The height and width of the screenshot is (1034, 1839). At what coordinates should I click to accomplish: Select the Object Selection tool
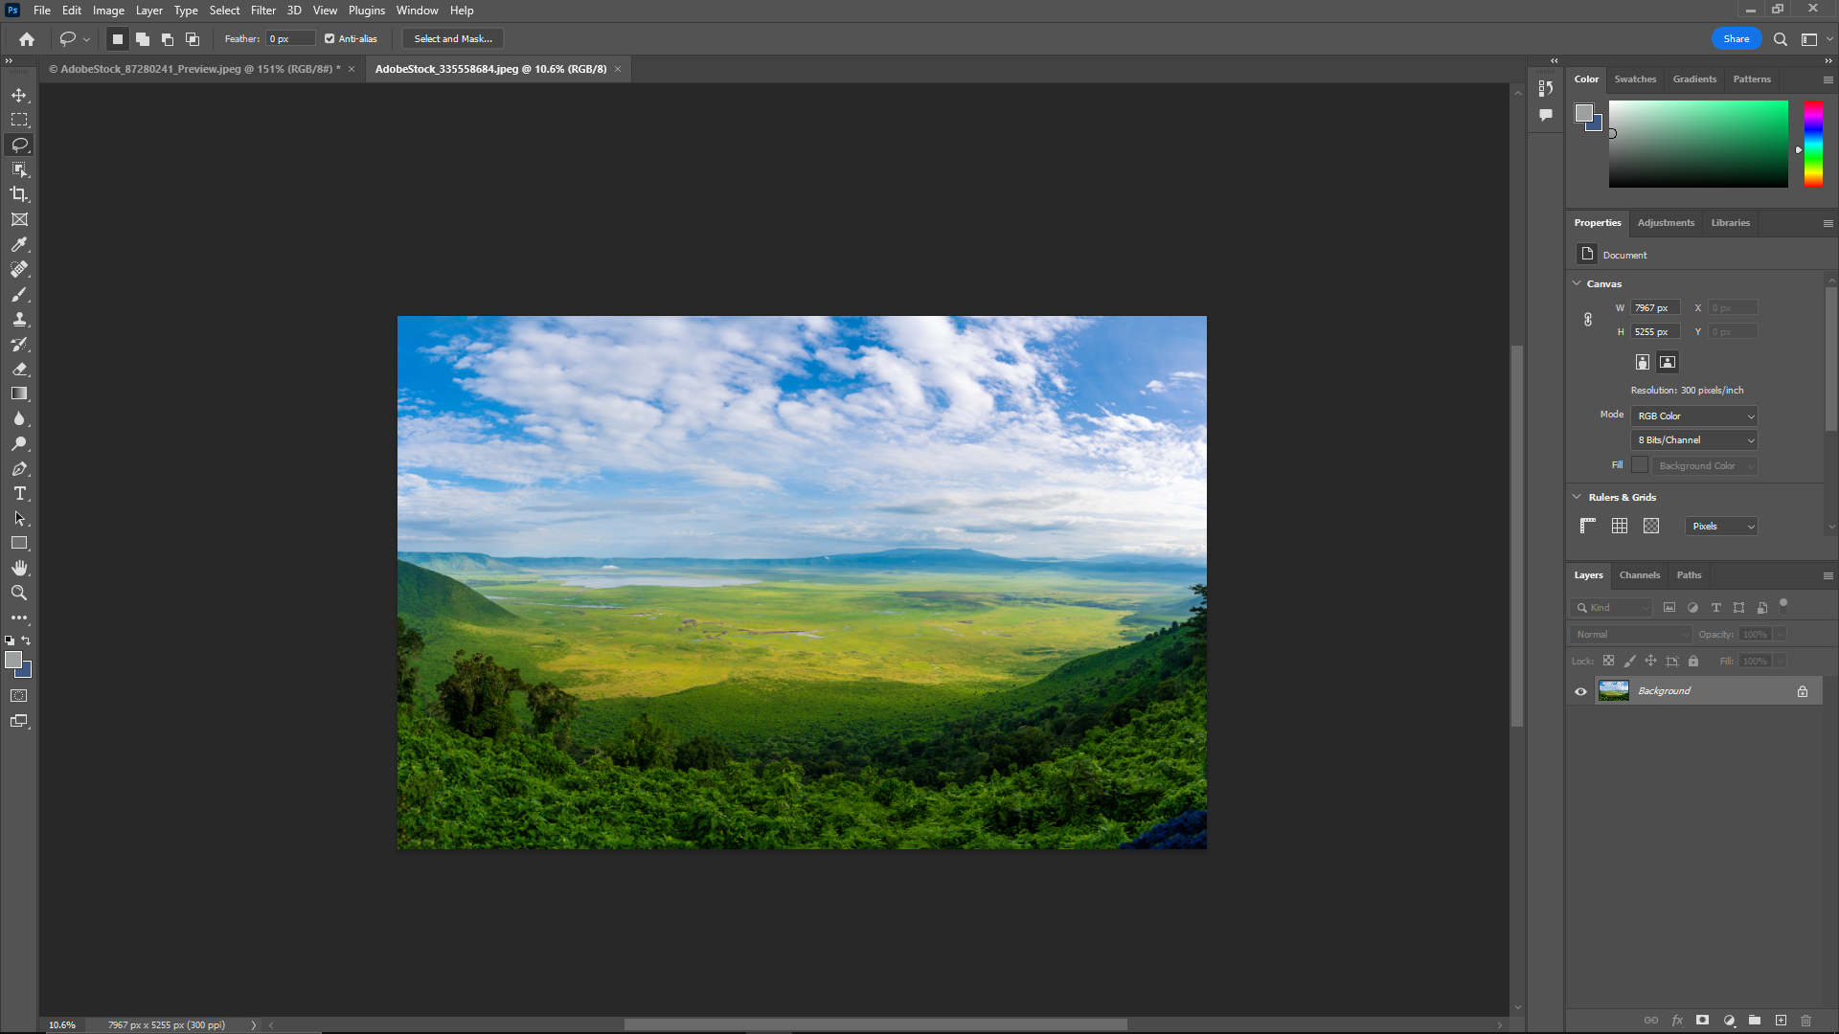[x=19, y=169]
